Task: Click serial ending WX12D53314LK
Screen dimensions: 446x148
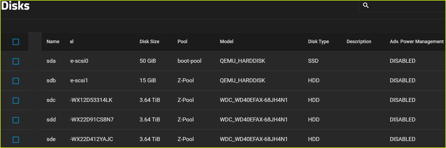Action: pos(91,100)
